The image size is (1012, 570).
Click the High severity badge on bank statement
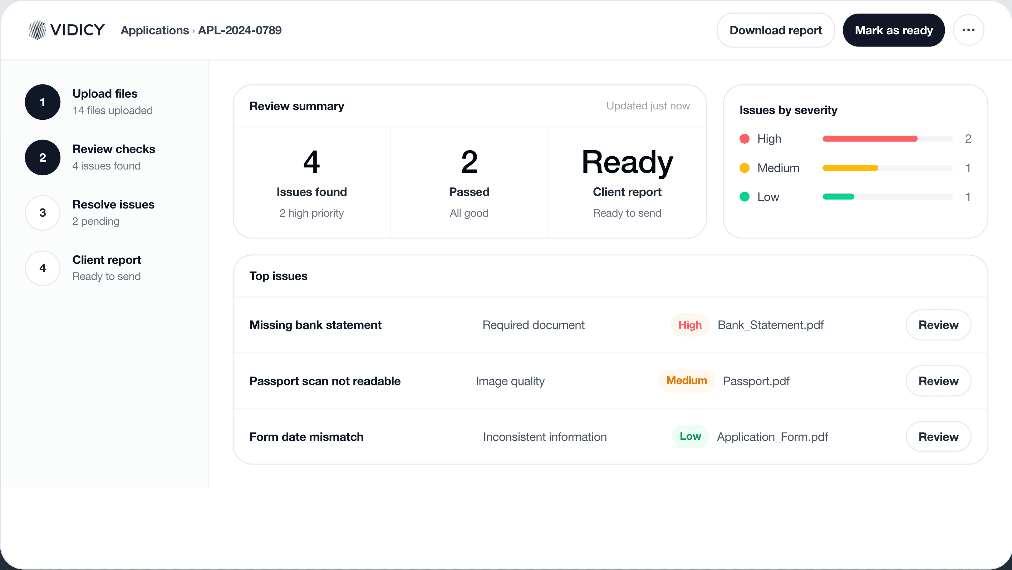690,325
